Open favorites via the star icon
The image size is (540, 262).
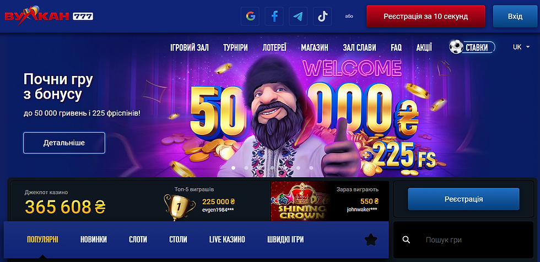pyautogui.click(x=371, y=239)
